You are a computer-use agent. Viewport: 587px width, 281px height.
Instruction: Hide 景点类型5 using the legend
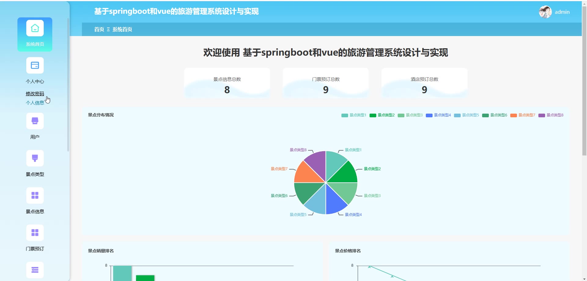click(466, 115)
